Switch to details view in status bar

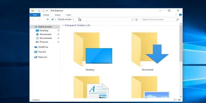click(x=175, y=100)
